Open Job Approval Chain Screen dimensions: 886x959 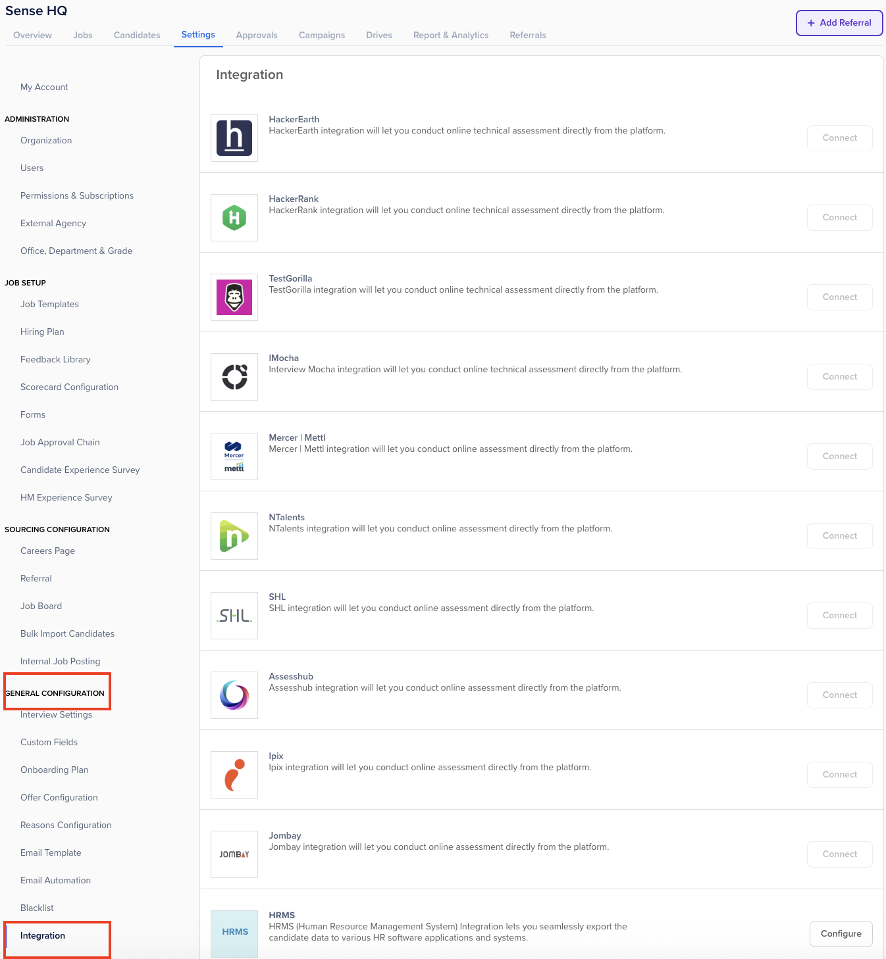tap(60, 442)
